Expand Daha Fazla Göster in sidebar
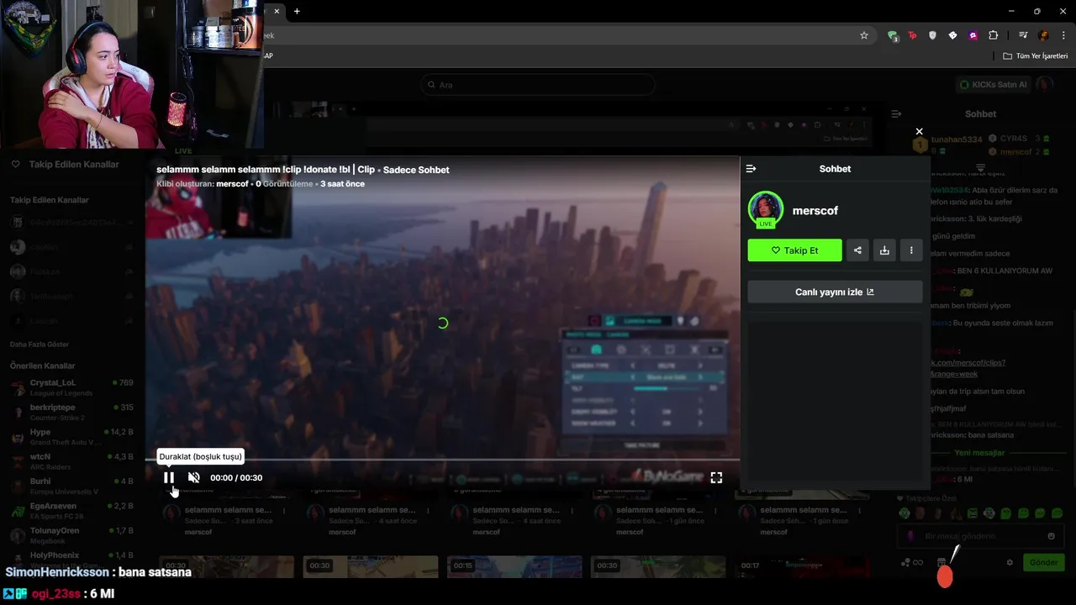This screenshot has width=1076, height=605. 40,345
